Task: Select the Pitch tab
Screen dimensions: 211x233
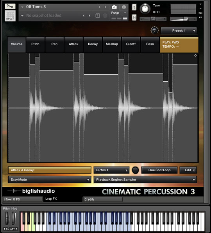Action: point(35,45)
